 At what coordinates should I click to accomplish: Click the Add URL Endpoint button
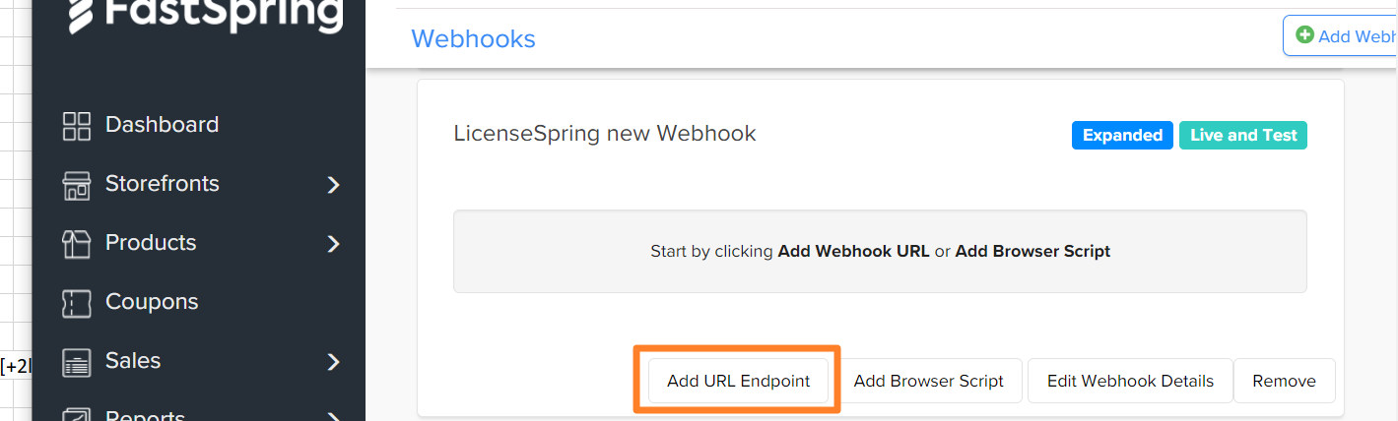coord(738,381)
